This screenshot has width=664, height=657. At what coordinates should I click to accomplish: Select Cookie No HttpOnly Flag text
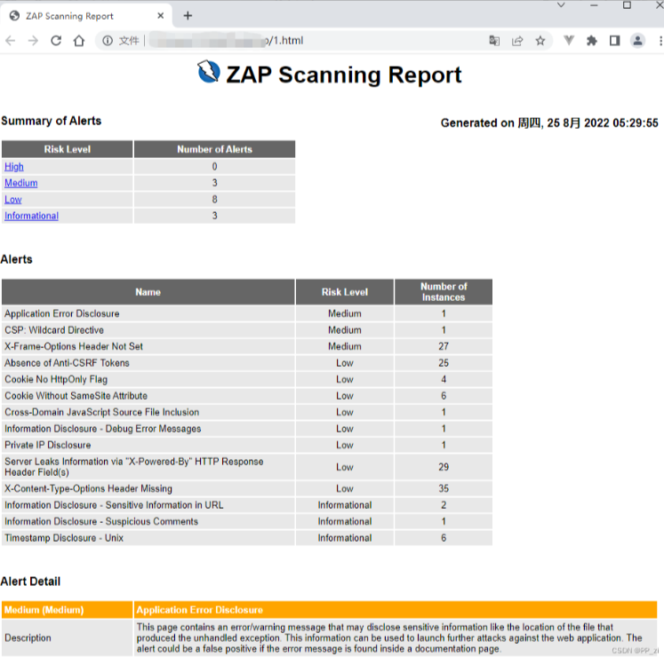(56, 379)
